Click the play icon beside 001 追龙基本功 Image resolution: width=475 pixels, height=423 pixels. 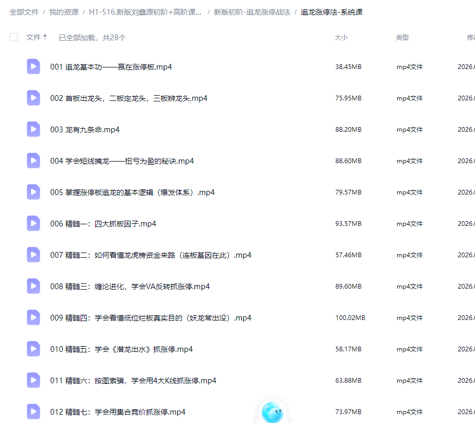pyautogui.click(x=33, y=66)
